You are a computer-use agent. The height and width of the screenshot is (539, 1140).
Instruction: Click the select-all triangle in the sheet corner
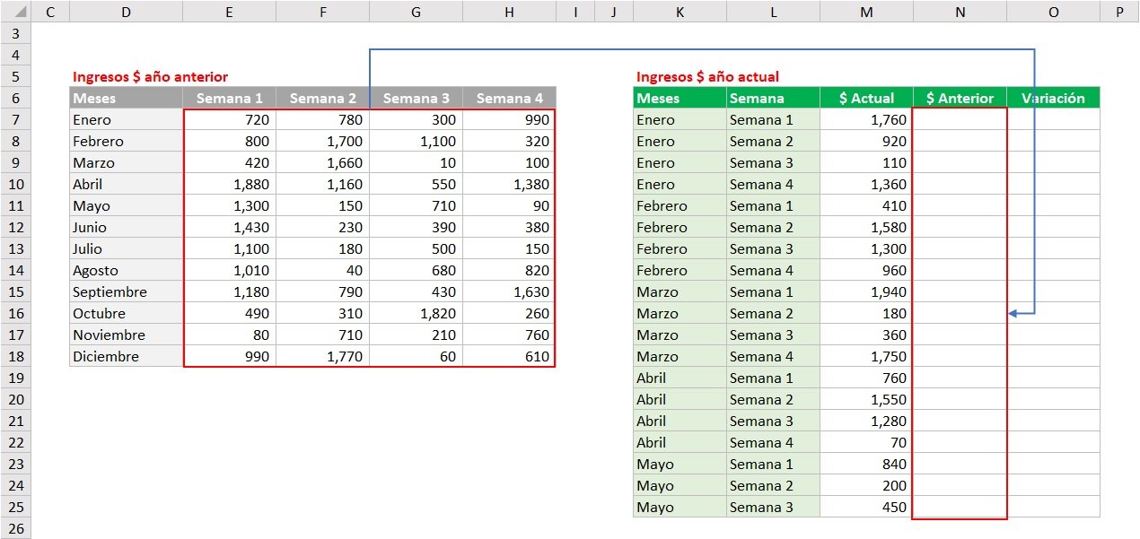[15, 13]
